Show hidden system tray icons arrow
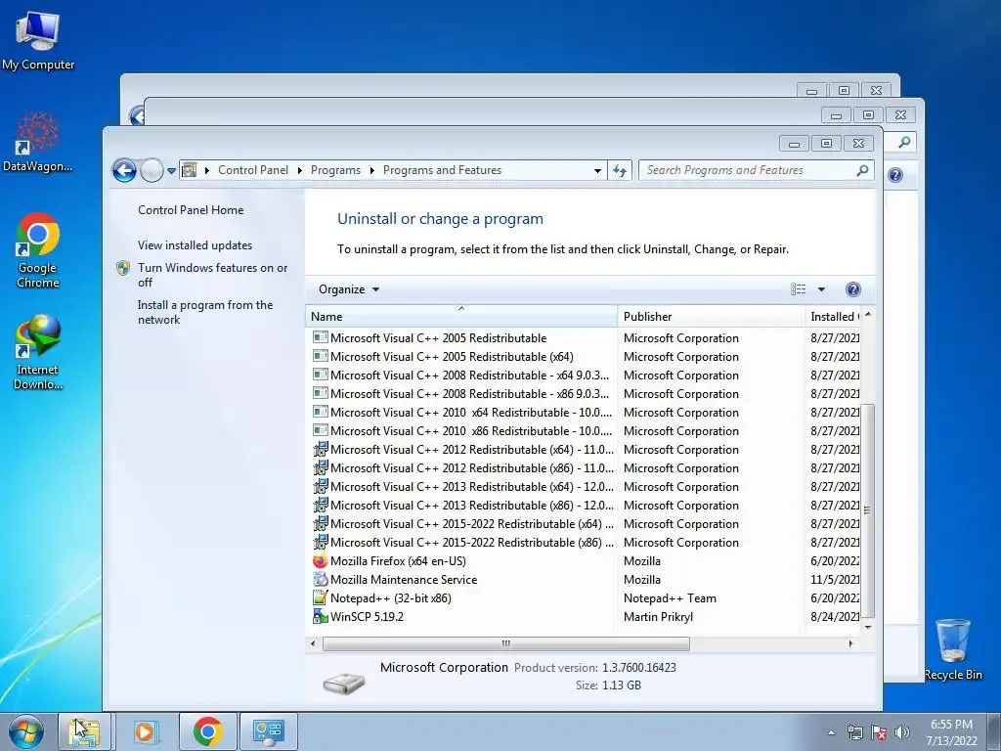The image size is (1001, 751). click(x=831, y=732)
